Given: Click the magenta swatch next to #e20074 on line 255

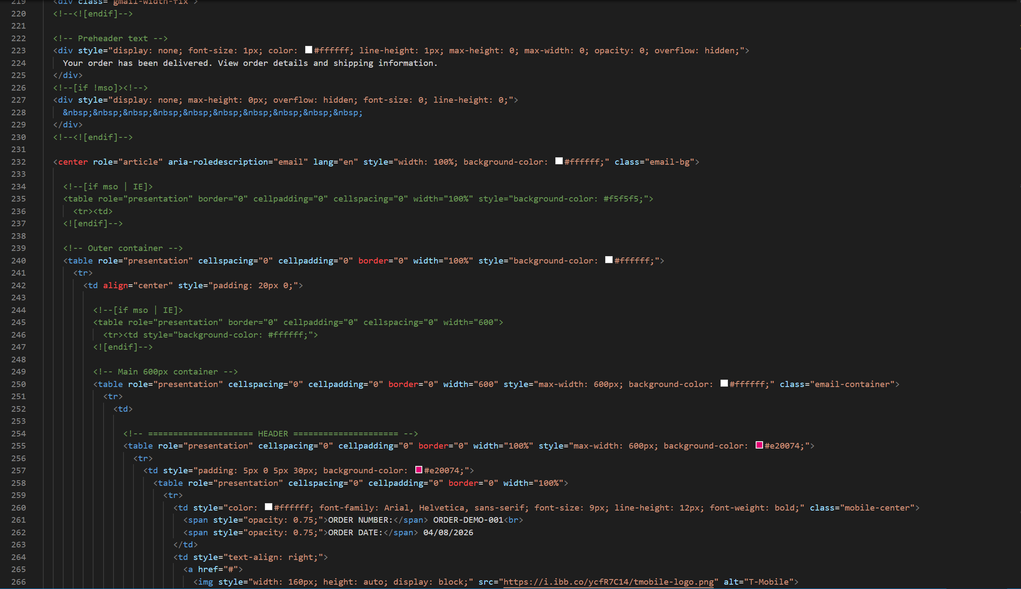Looking at the screenshot, I should 758,445.
